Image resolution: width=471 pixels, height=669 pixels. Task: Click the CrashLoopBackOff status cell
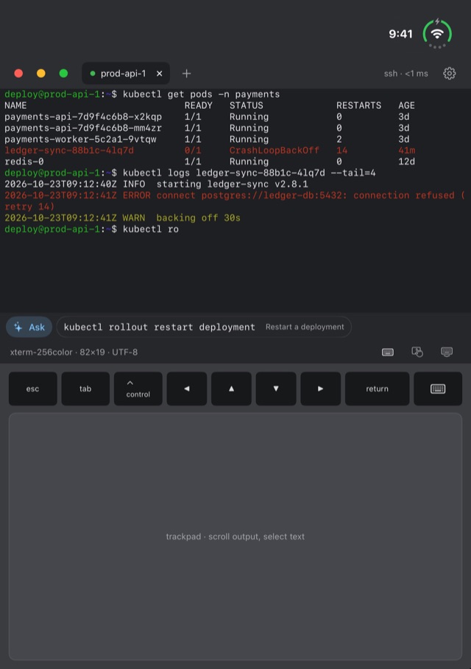(275, 150)
